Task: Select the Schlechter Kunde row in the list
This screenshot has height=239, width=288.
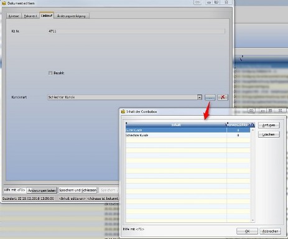Action: (188, 135)
